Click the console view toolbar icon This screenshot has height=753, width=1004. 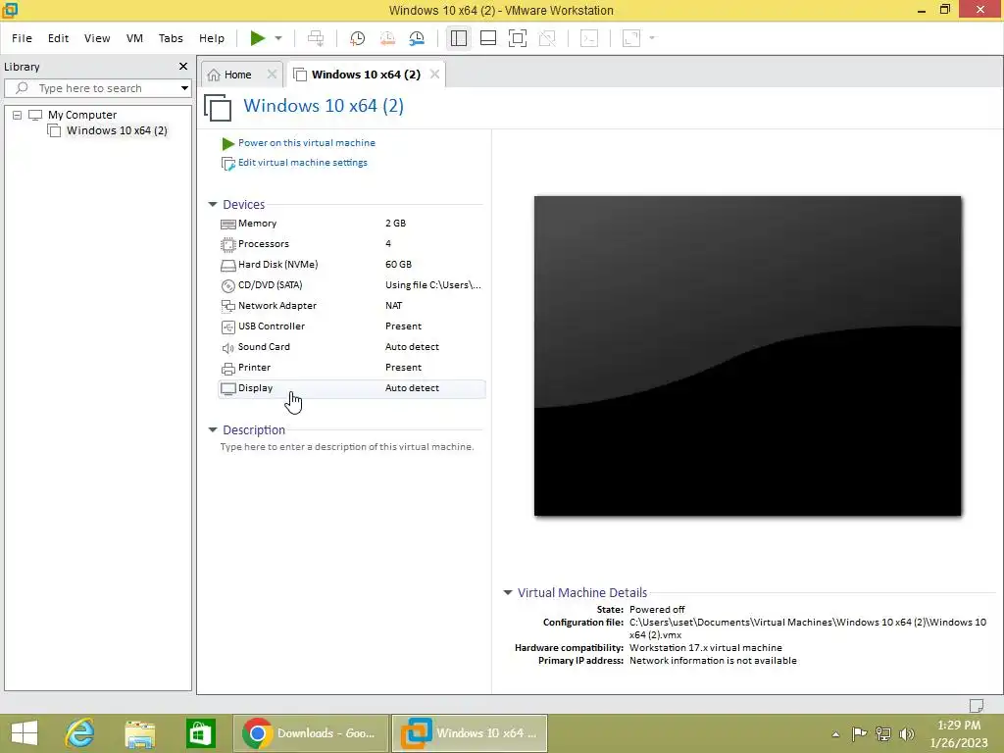589,38
